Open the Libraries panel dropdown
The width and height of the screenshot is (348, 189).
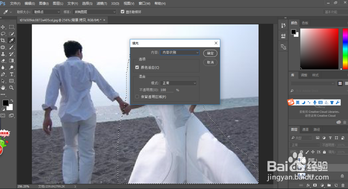pos(313,83)
